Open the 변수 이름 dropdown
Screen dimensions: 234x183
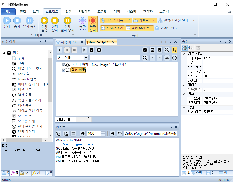click(x=86, y=58)
